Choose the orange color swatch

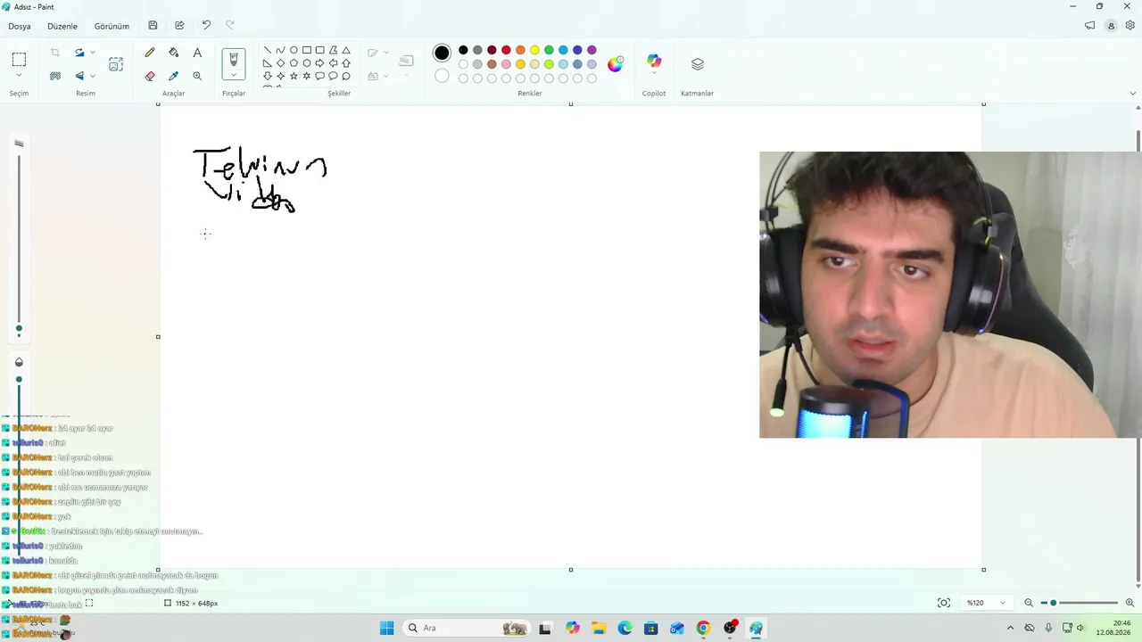tap(520, 50)
